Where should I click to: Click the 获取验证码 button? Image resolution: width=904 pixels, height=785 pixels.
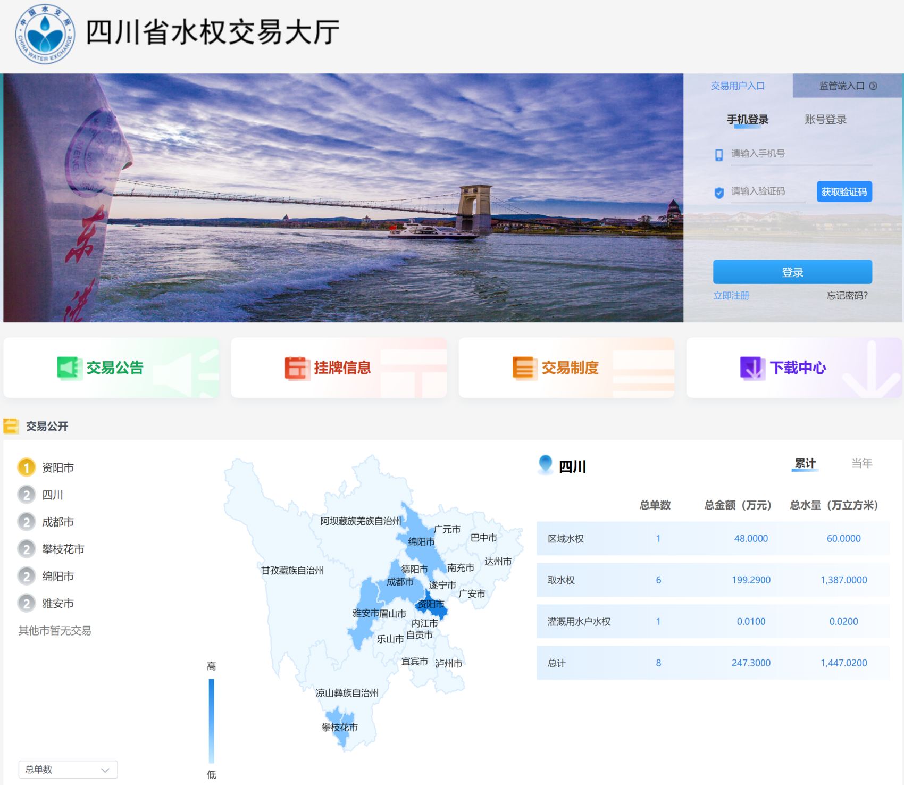(844, 191)
